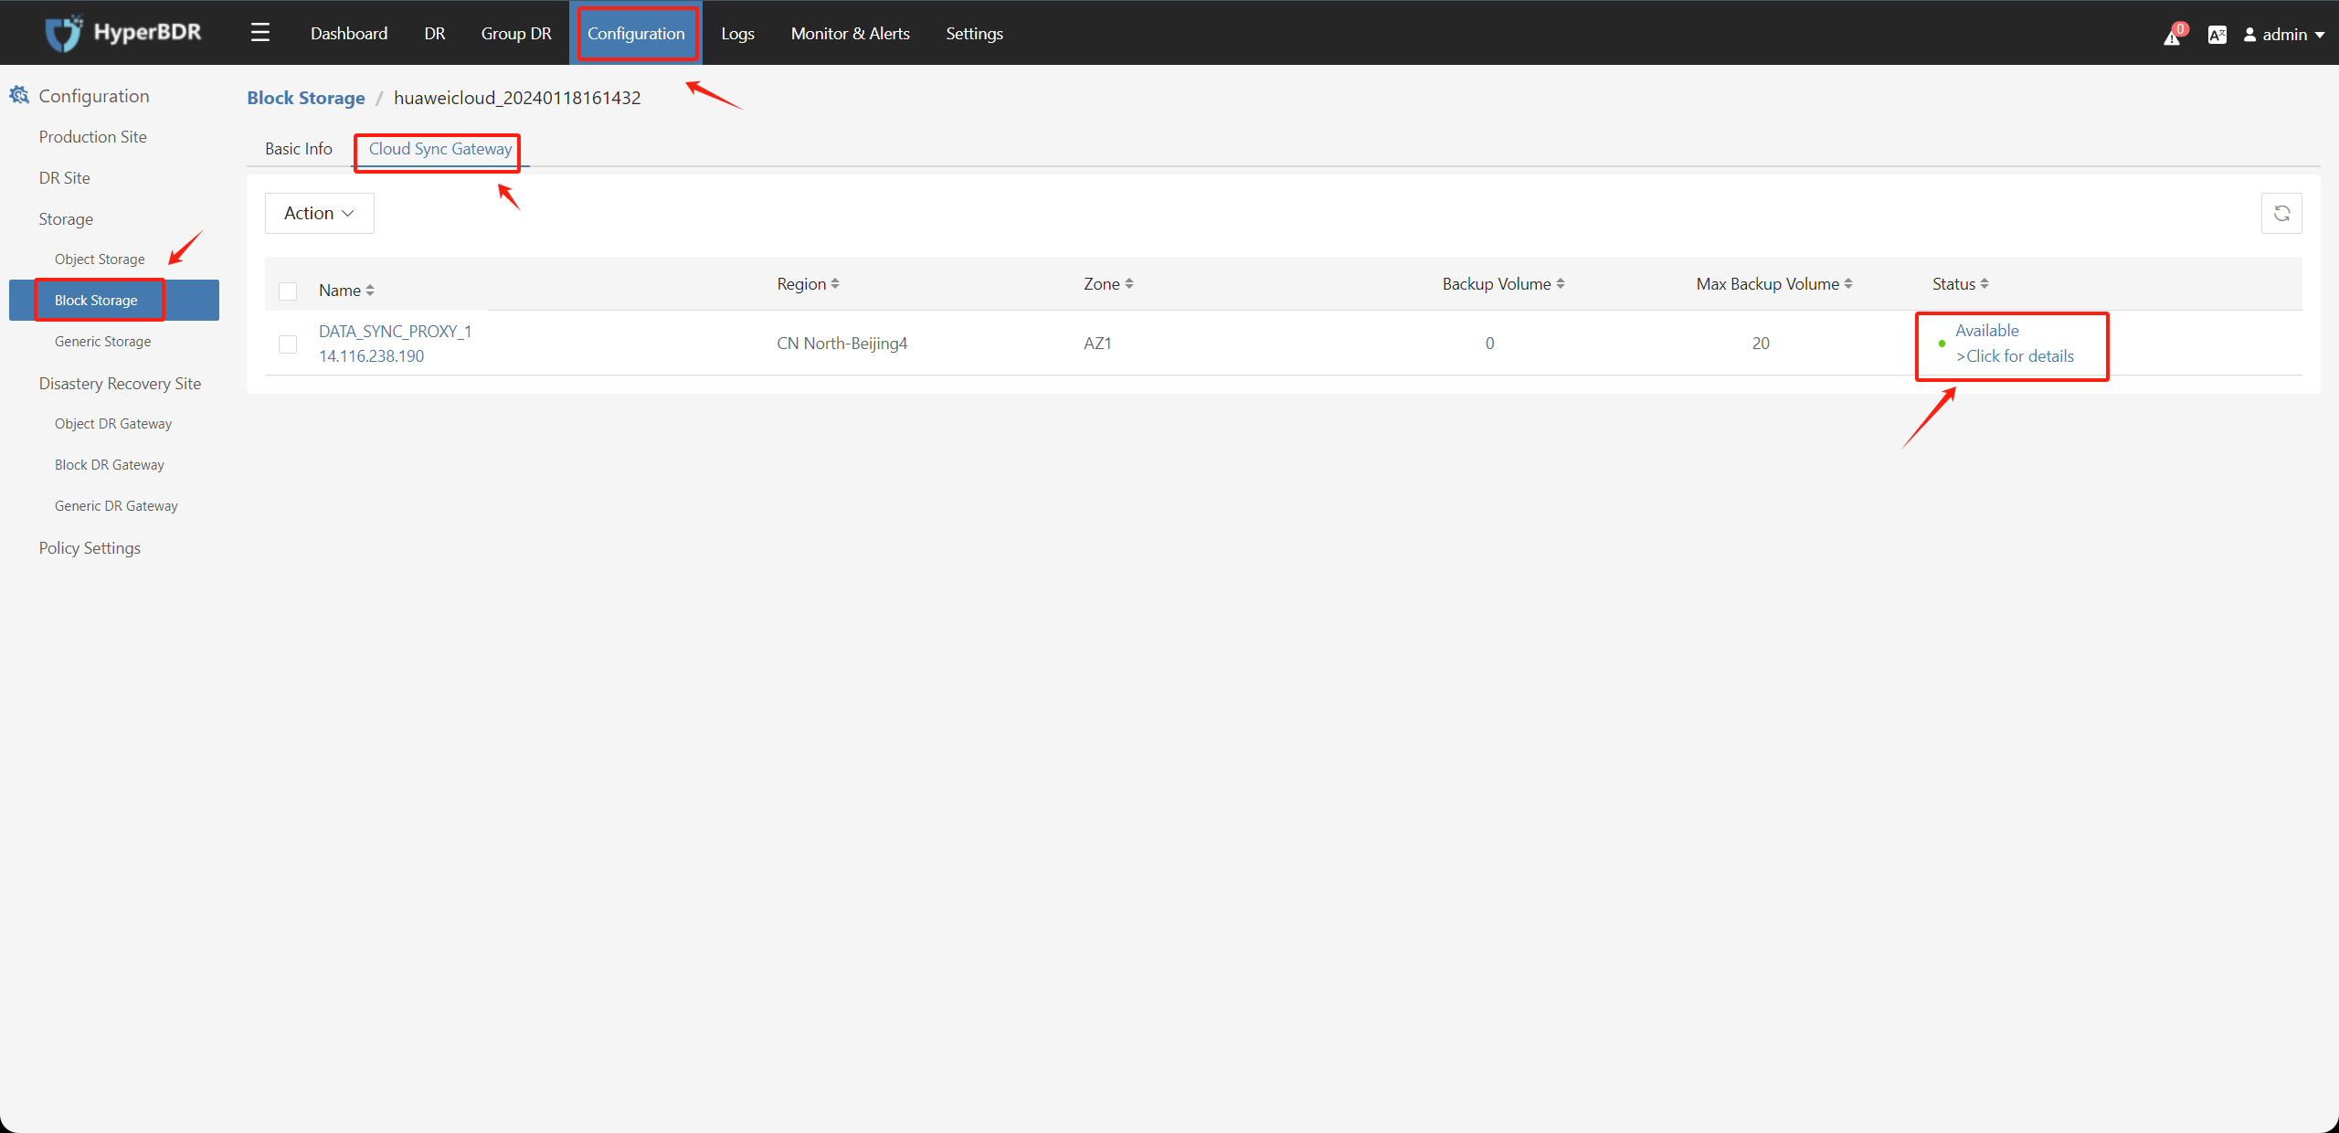Open the Click for details status link
Viewport: 2339px width, 1133px height.
point(2015,356)
